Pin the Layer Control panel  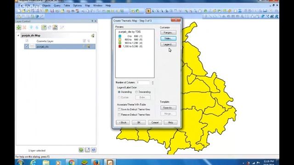click(92, 21)
